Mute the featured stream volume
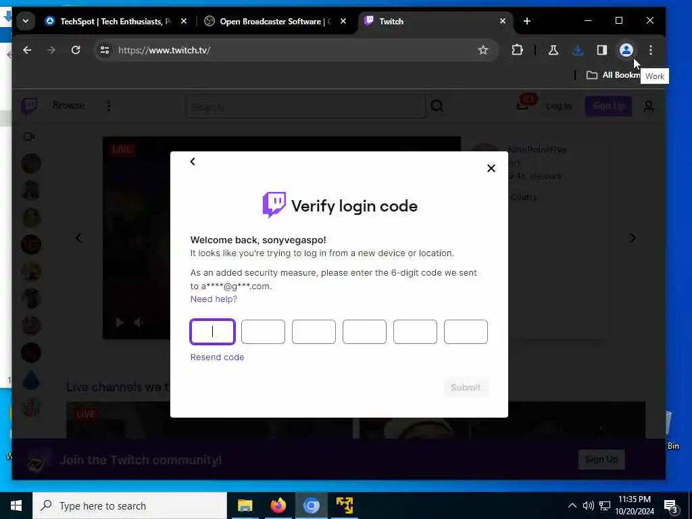Image resolution: width=692 pixels, height=519 pixels. (x=139, y=322)
